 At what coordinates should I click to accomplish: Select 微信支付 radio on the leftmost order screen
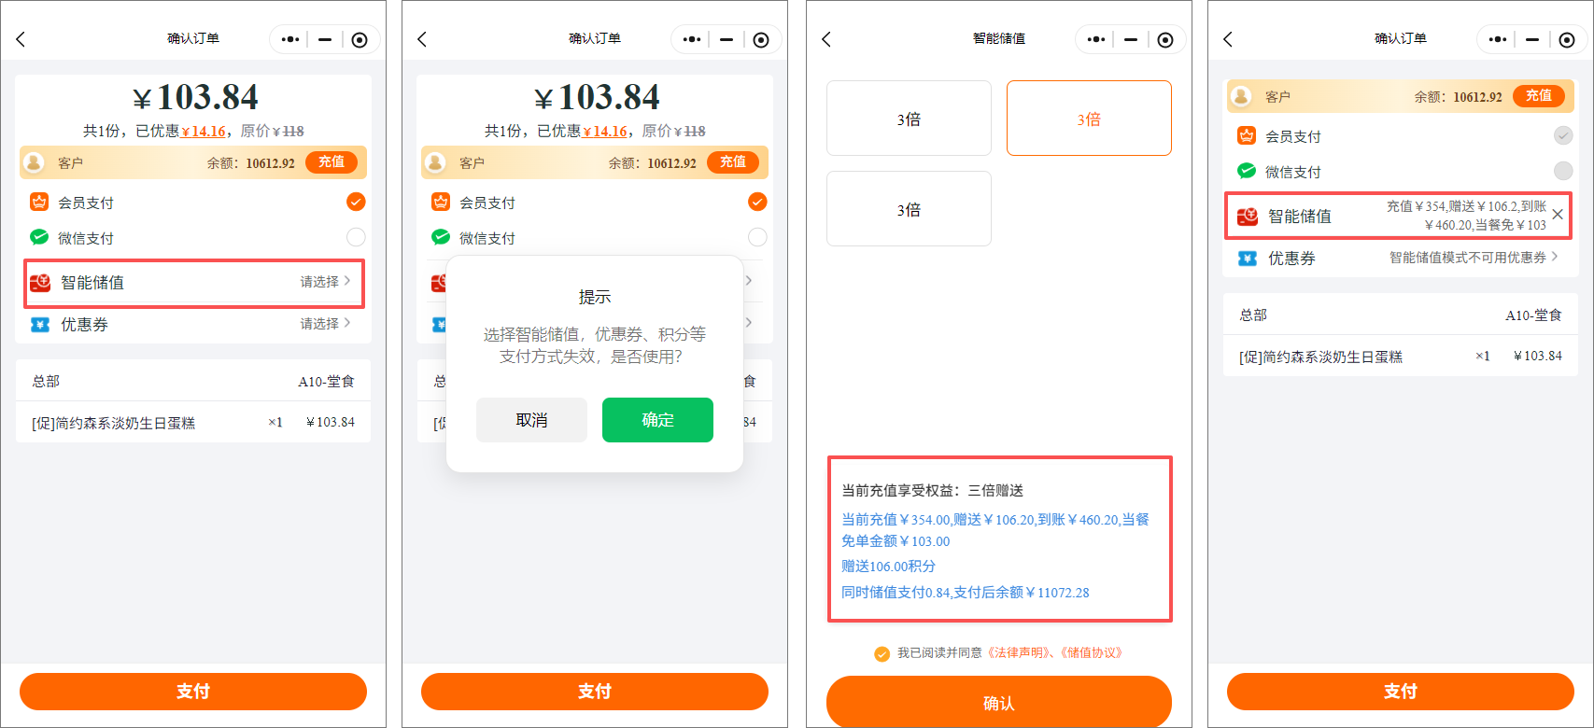tap(356, 237)
